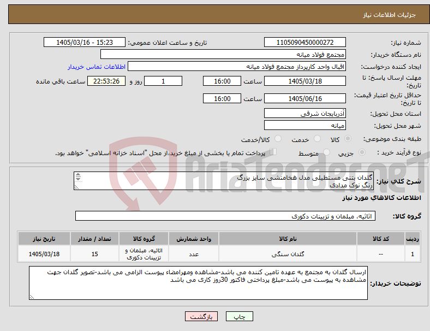Click the row number cell 1
Image resolution: width=430 pixels, height=331 pixels.
coord(412,254)
